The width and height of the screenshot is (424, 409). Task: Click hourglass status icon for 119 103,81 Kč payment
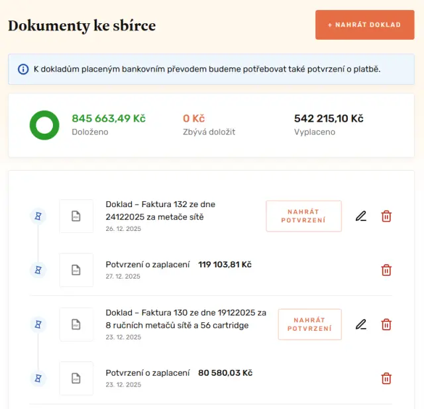pos(38,270)
